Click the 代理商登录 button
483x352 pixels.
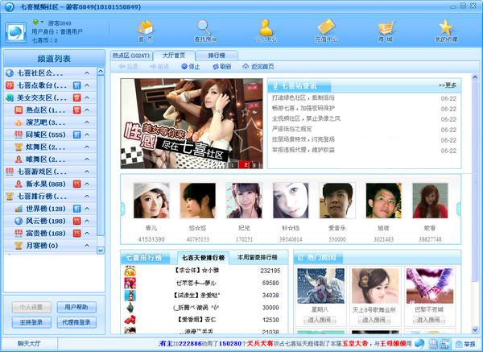(x=76, y=322)
